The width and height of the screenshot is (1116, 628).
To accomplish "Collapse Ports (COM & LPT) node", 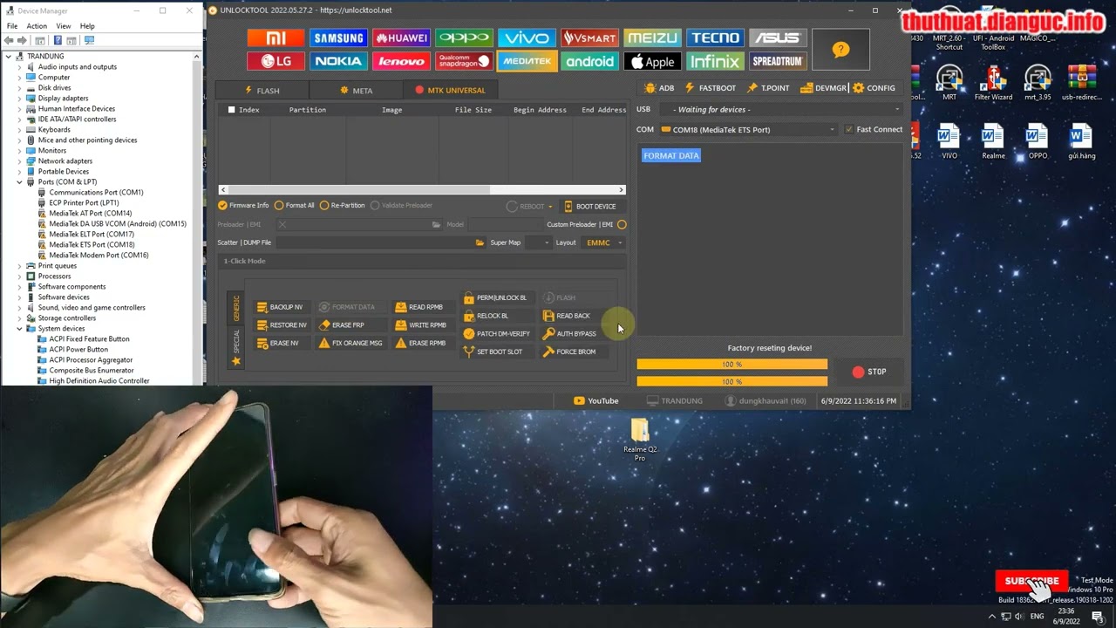I will coord(19,181).
